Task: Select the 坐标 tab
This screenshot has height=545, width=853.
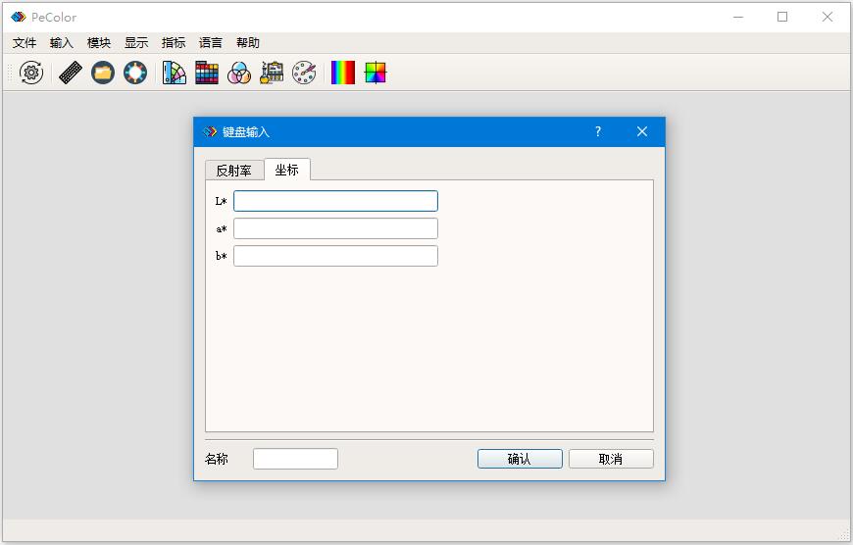Action: pos(286,170)
